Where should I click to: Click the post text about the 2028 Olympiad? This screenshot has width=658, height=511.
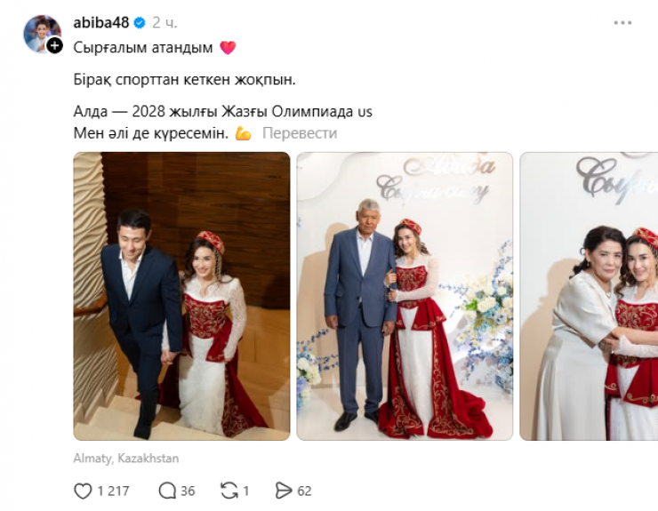click(223, 112)
